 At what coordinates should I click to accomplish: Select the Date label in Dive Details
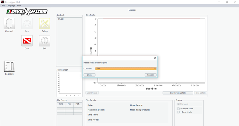pos(90,105)
